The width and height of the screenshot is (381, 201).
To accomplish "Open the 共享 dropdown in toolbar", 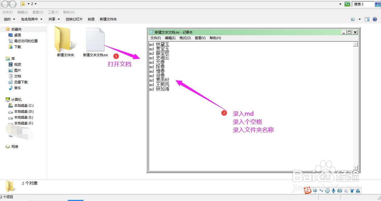I will 54,19.
